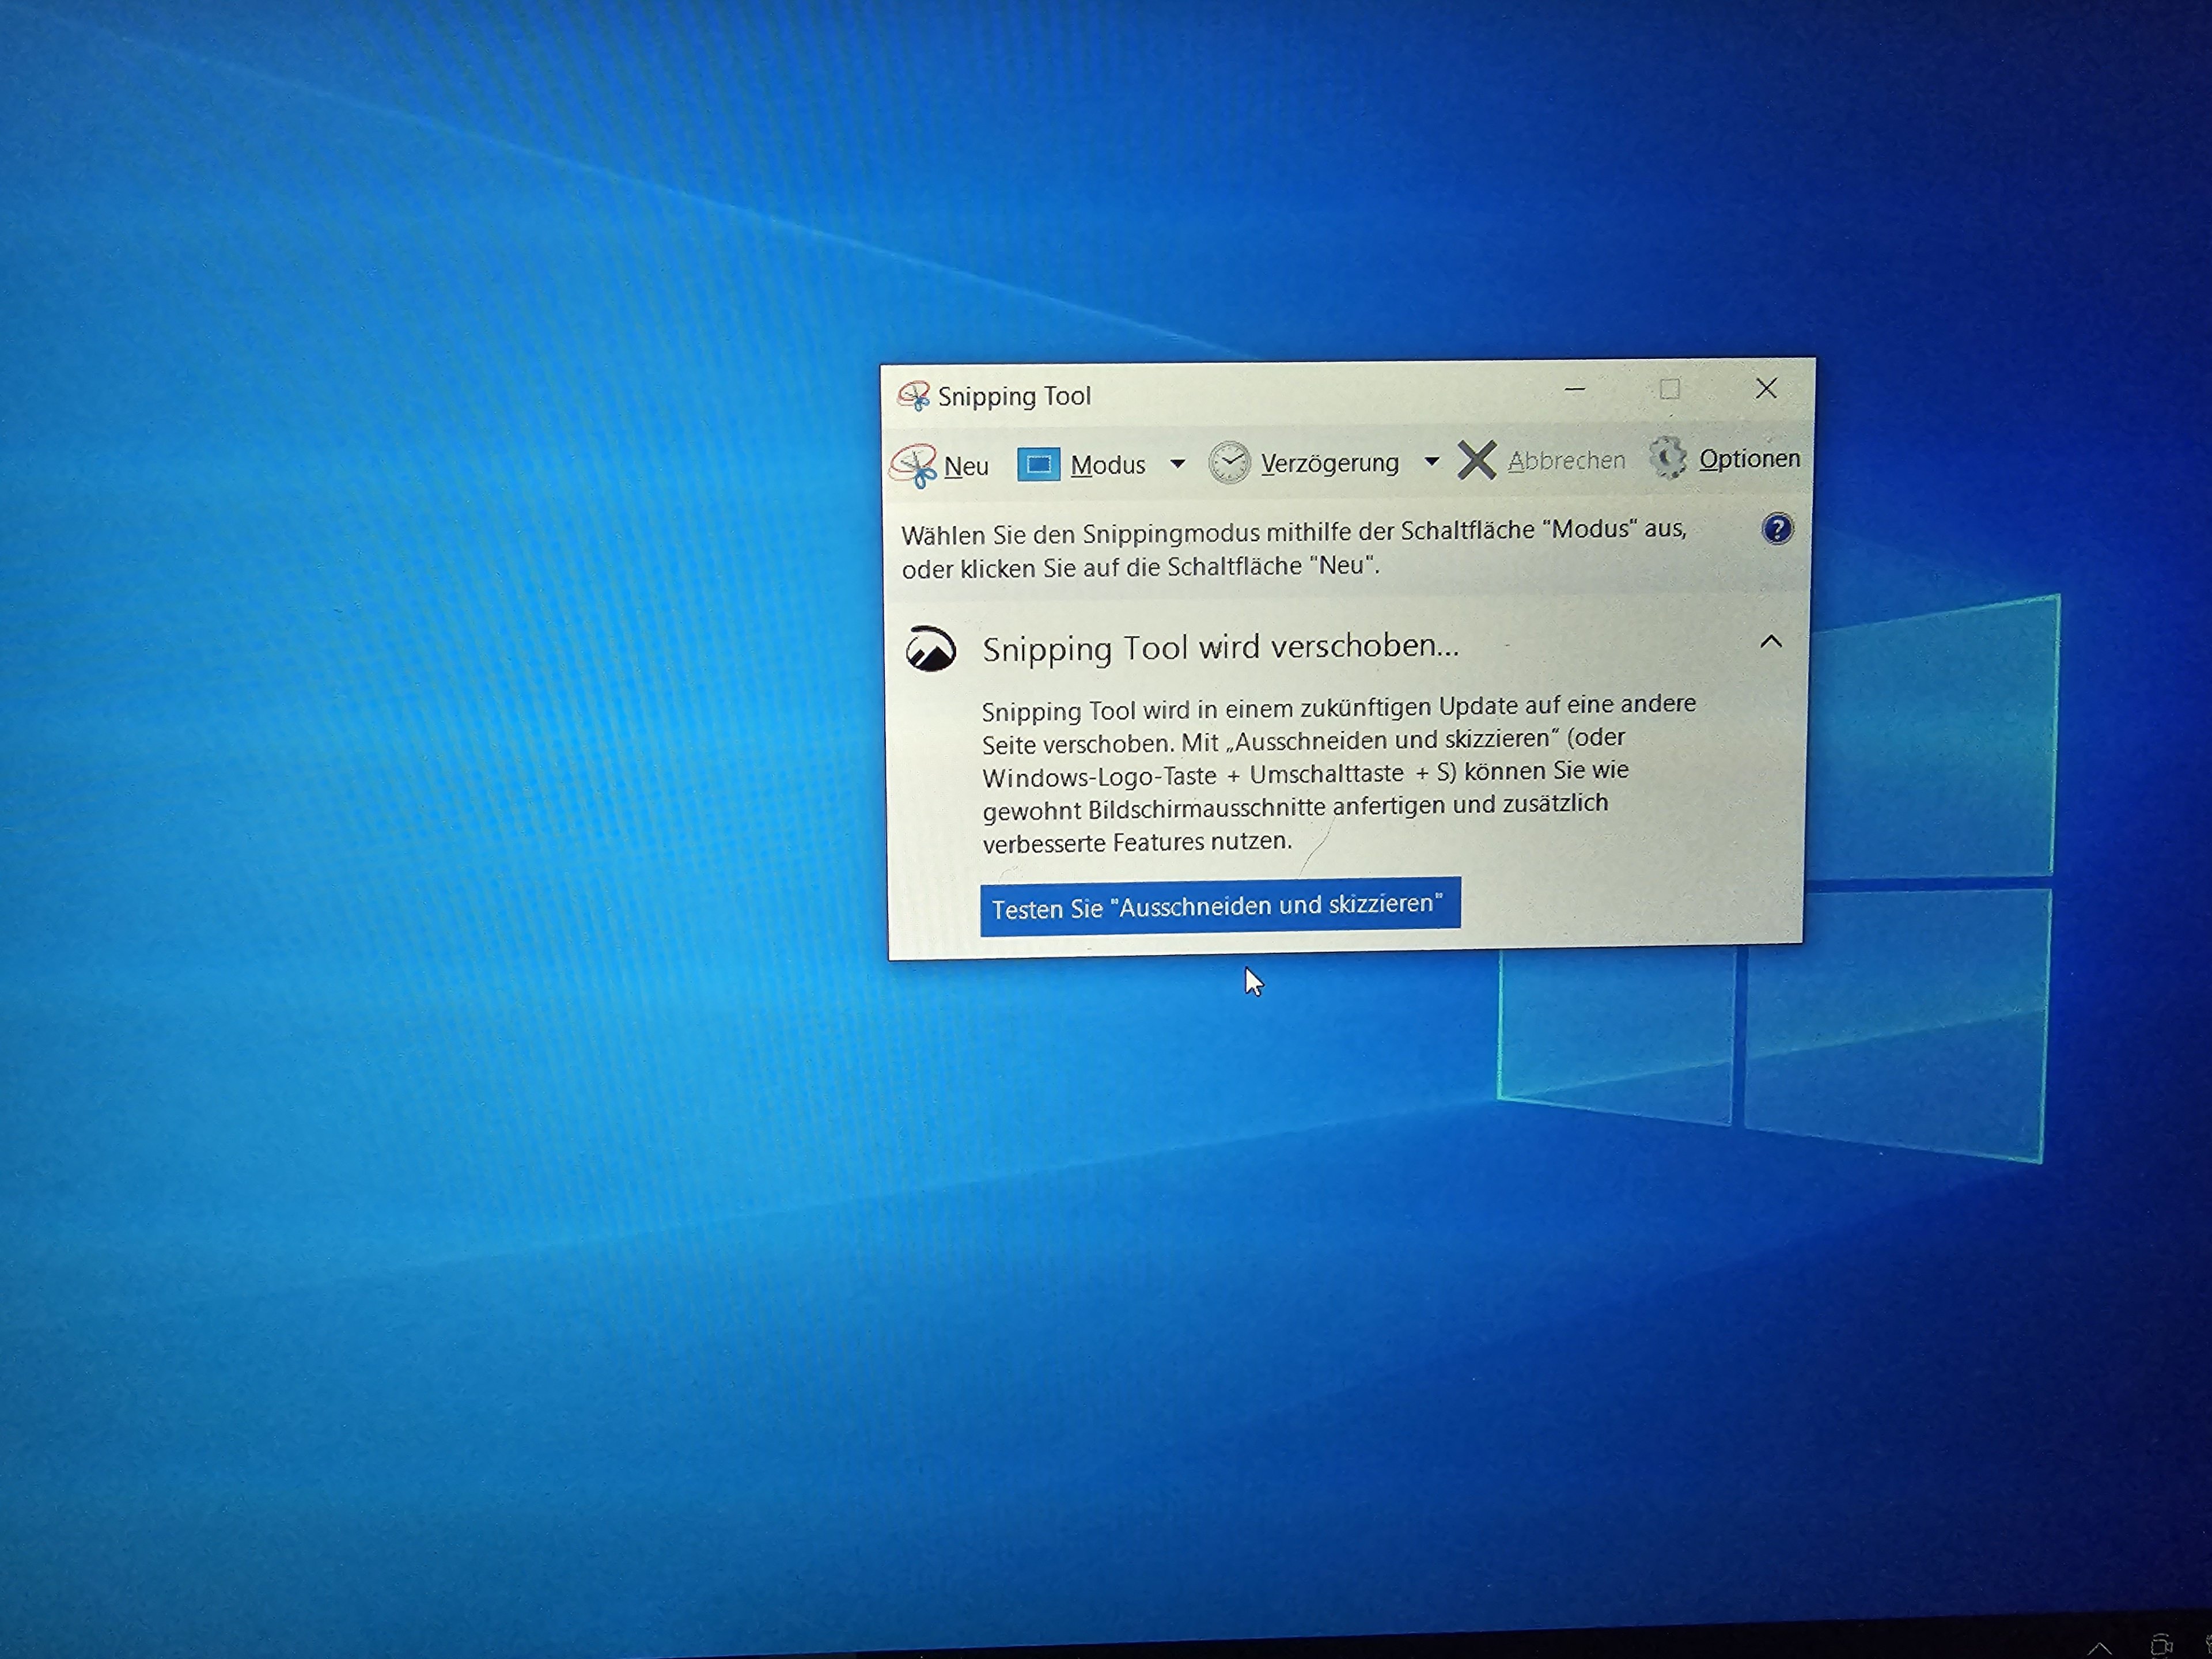The width and height of the screenshot is (2212, 1659).
Task: Click the Abbrechen text label
Action: click(1566, 461)
